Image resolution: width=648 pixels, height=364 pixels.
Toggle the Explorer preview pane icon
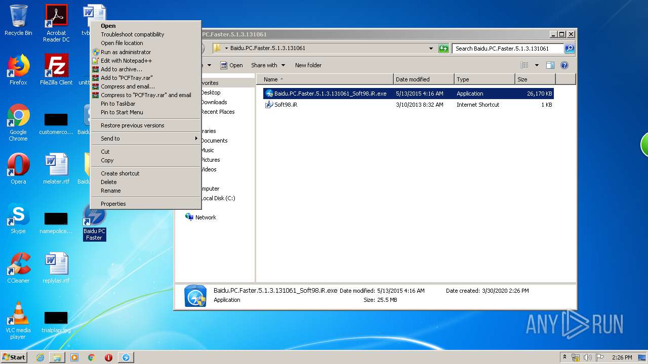[550, 65]
